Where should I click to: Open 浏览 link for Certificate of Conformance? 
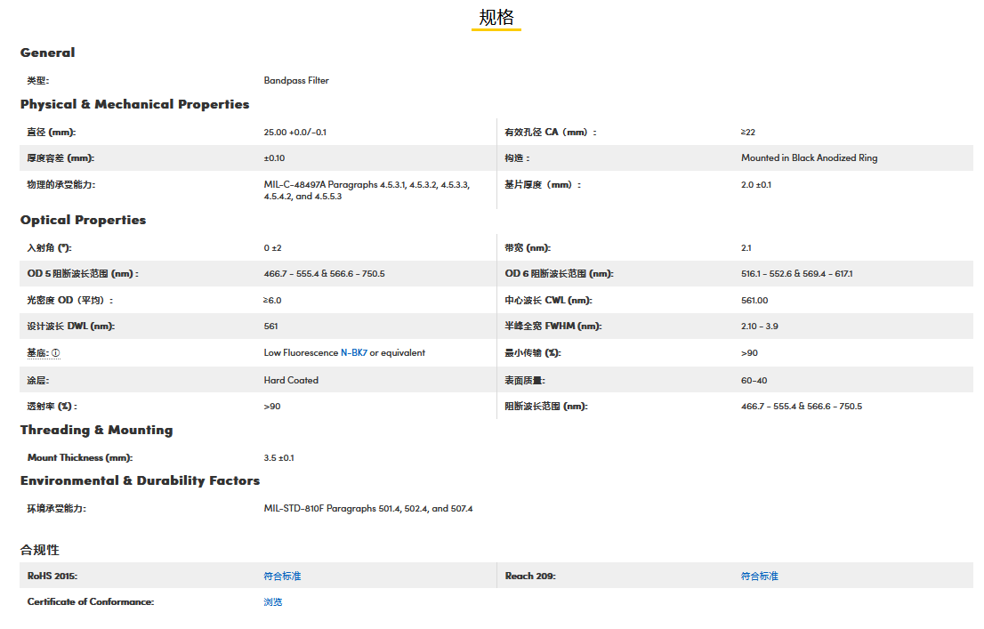point(273,602)
